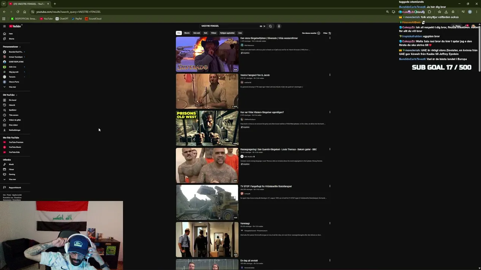Open the Varetægt video thumbnail
Image resolution: width=481 pixels, height=270 pixels.
tap(207, 240)
